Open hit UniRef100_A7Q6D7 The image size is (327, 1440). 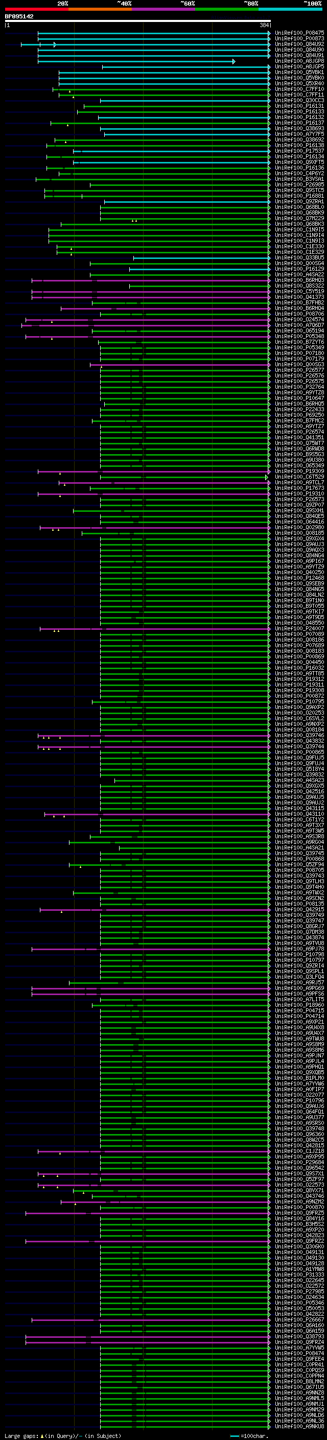tap(299, 325)
